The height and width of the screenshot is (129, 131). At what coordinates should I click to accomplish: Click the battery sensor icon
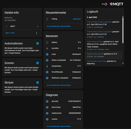47,42
